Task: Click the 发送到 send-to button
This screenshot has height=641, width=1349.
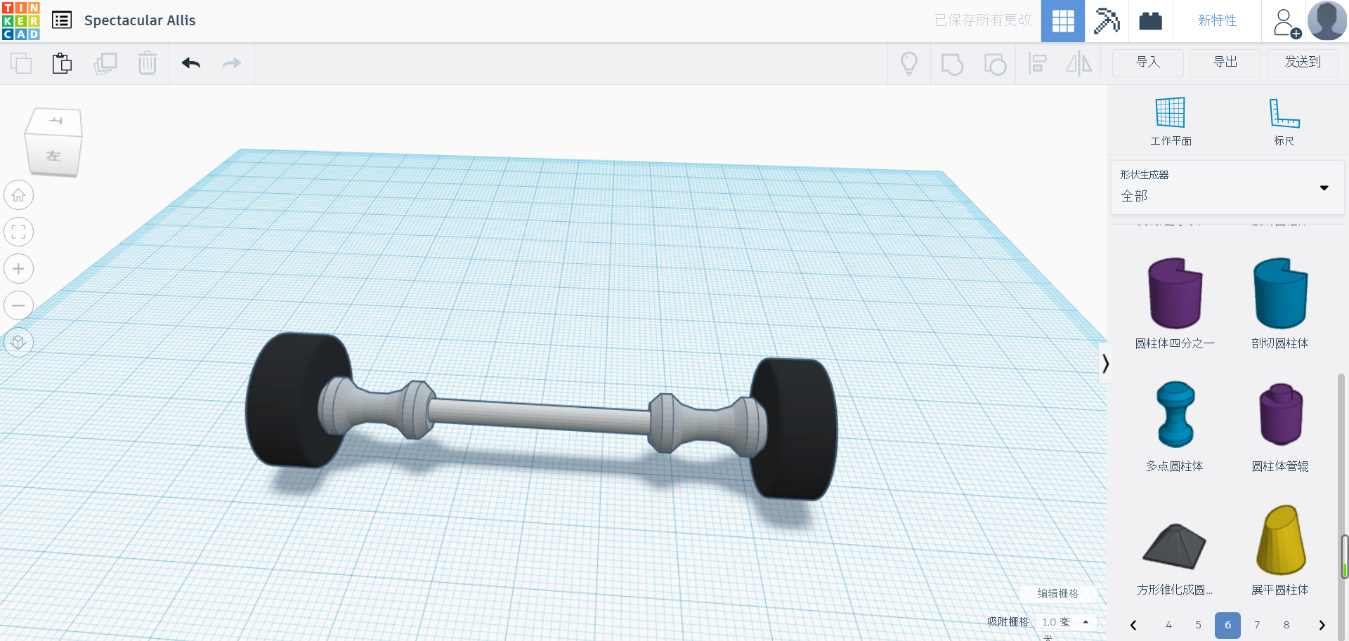Action: coord(1303,62)
